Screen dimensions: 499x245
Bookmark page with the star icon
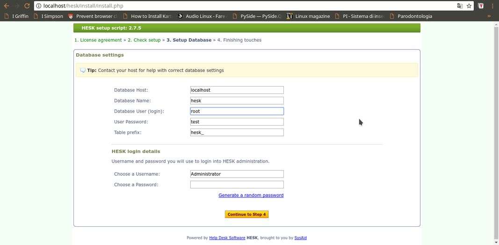(x=469, y=6)
